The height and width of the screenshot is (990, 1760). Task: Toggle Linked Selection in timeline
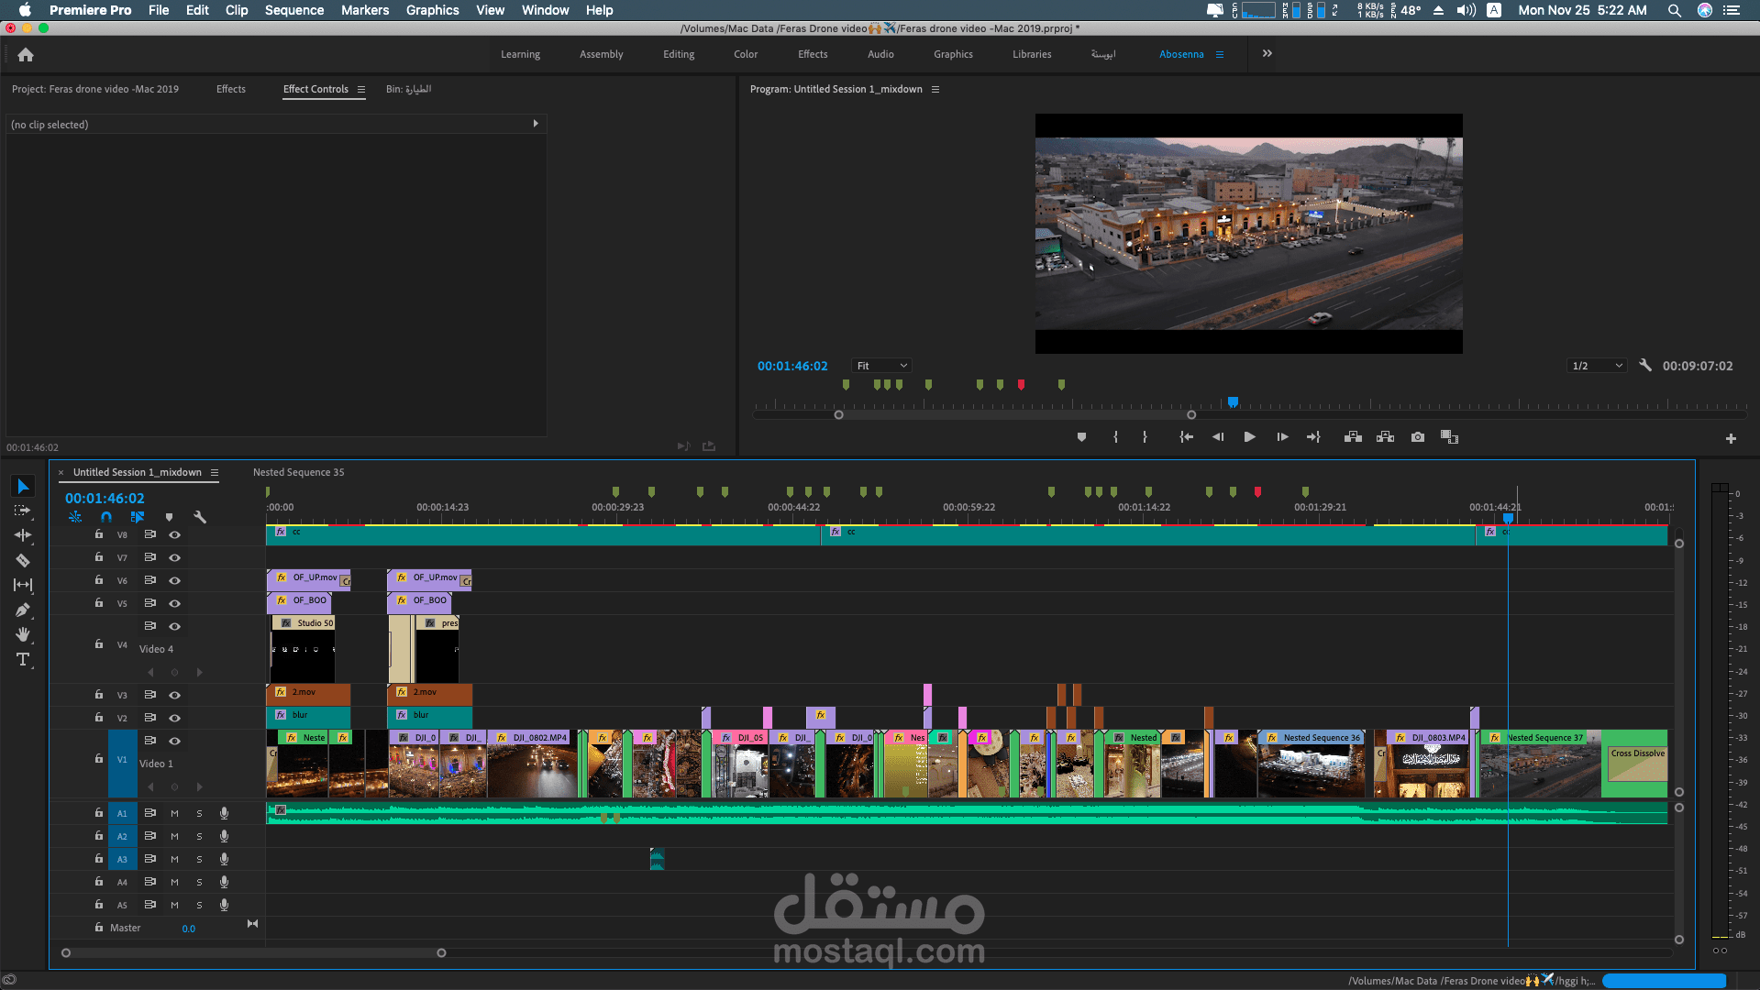138,517
